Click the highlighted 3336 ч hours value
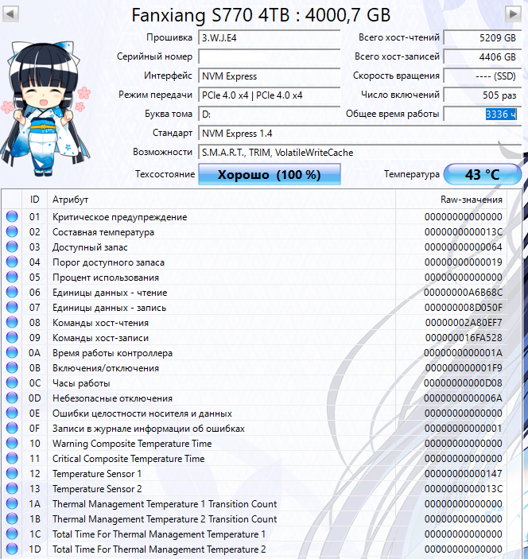528x559 pixels. (x=501, y=114)
